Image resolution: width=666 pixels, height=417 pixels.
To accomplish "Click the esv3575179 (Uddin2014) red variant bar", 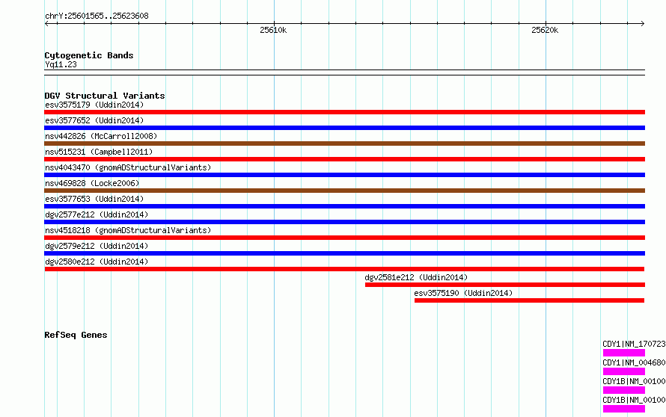I will [x=344, y=112].
